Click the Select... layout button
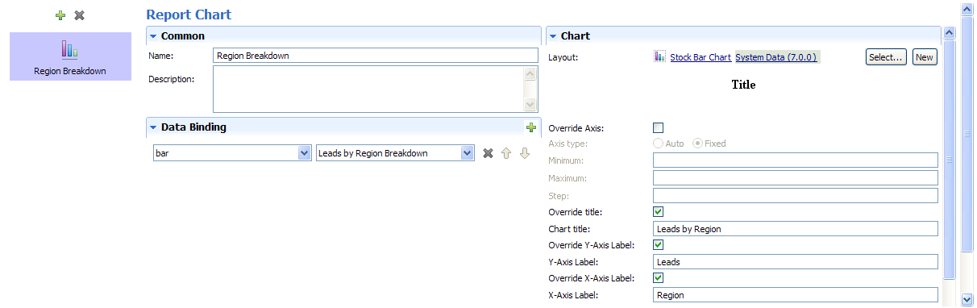 point(886,57)
